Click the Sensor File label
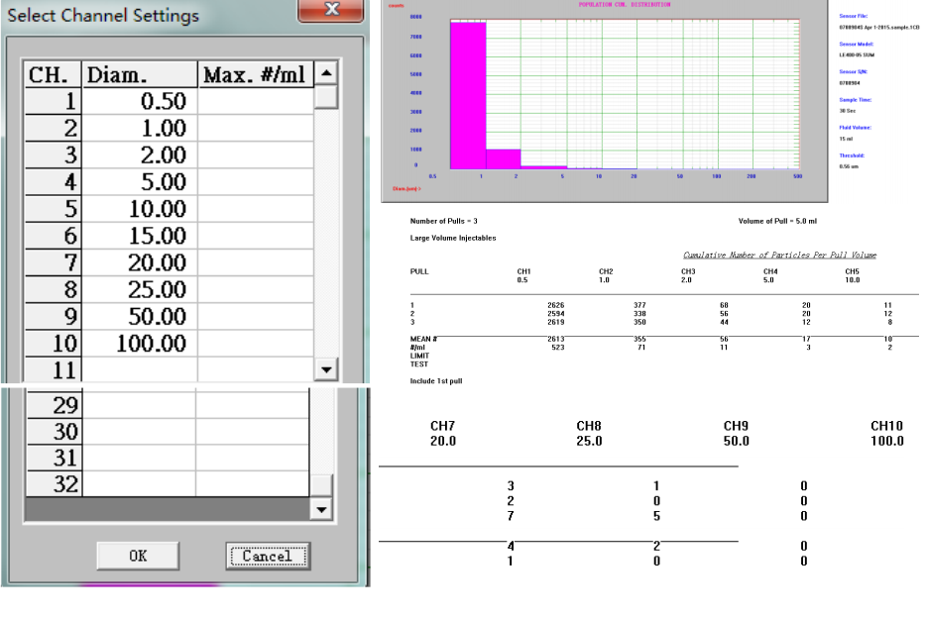The image size is (925, 620). (853, 16)
